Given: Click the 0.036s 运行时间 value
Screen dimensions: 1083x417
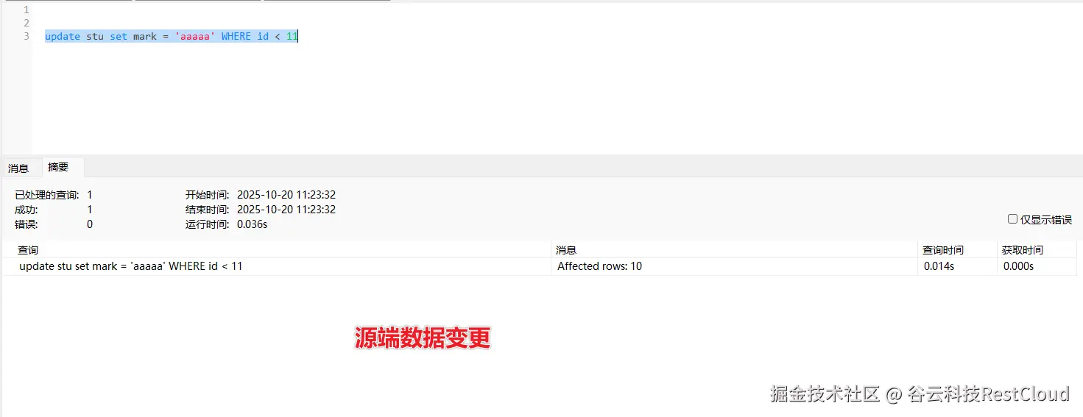Looking at the screenshot, I should pyautogui.click(x=252, y=224).
